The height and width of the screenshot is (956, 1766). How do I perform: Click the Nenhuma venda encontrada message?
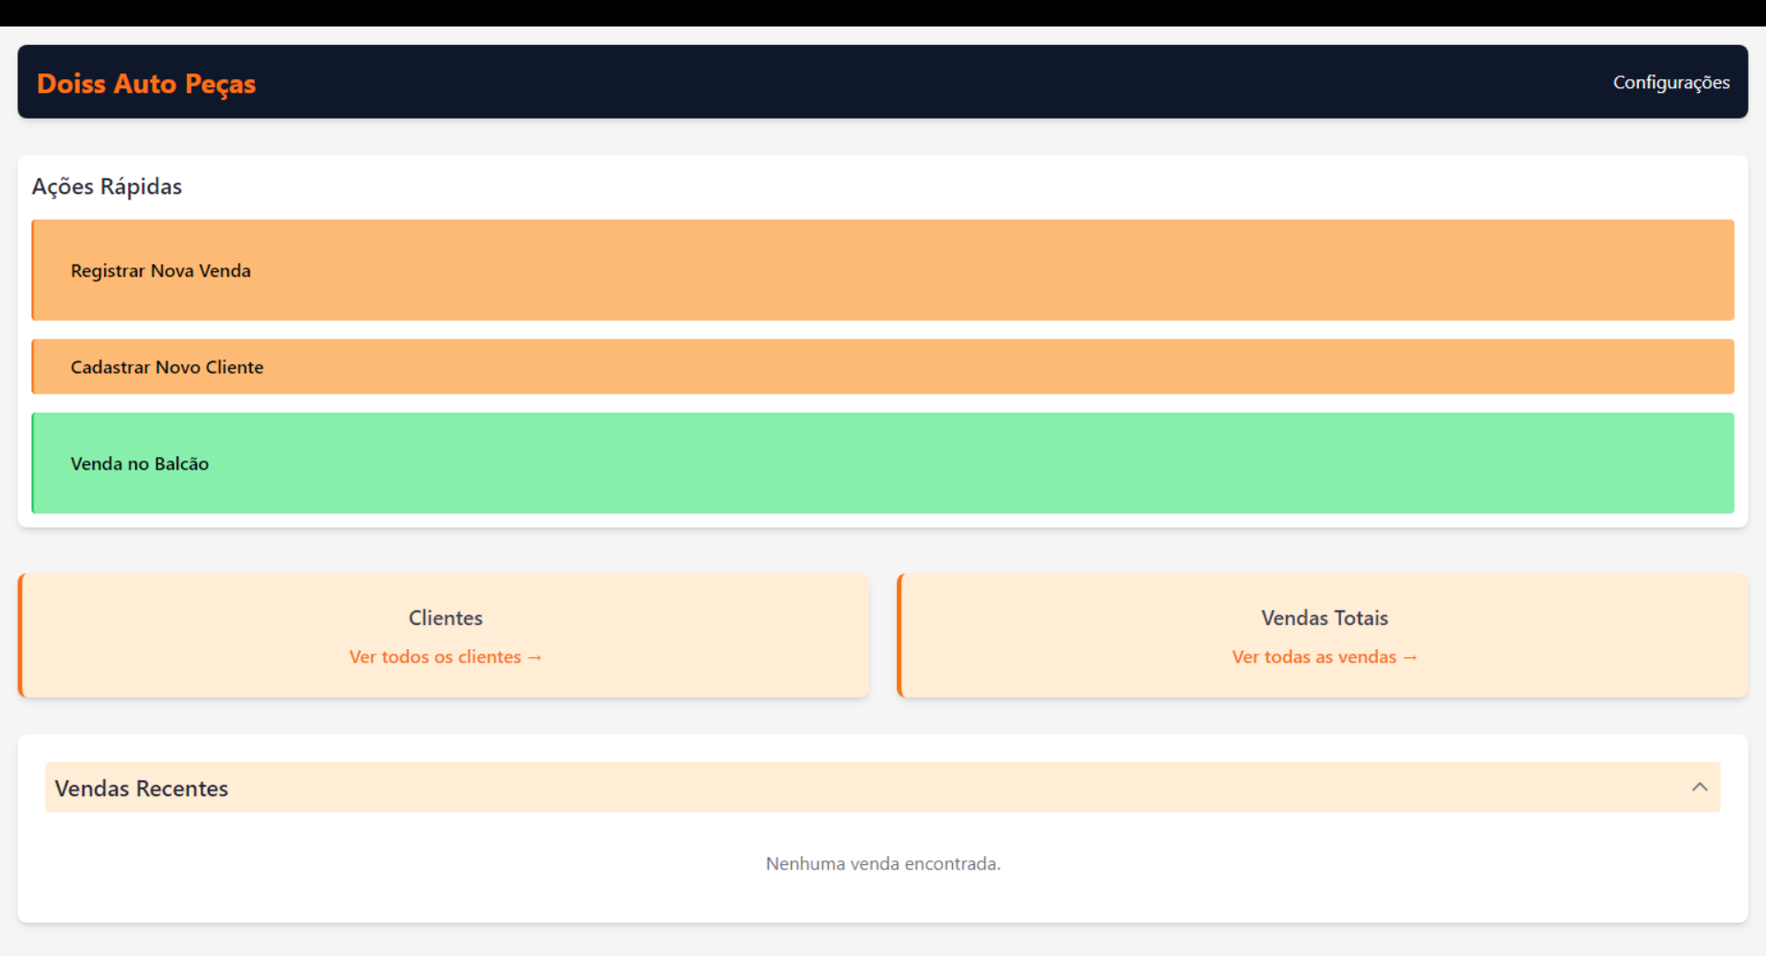(x=882, y=864)
